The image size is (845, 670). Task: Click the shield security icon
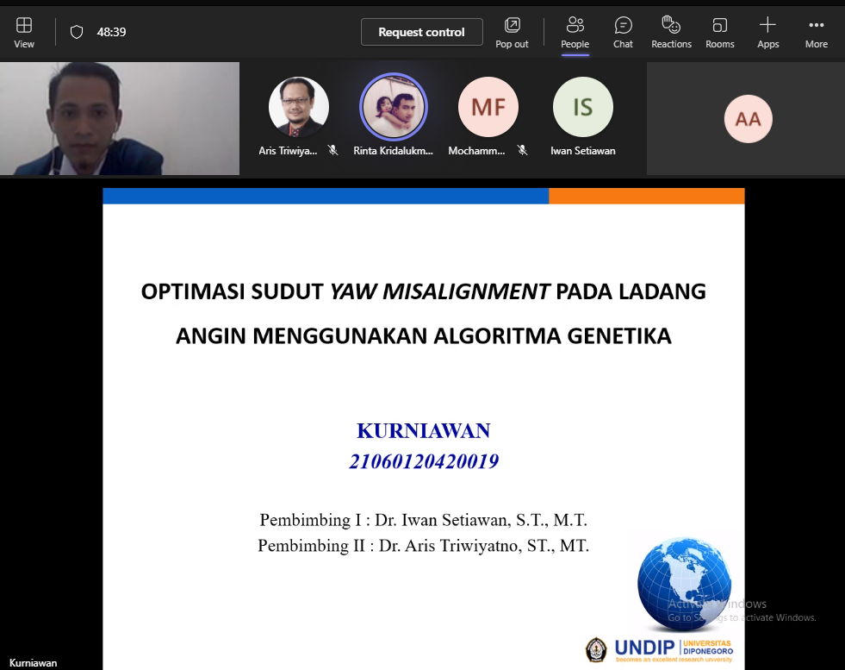coord(77,32)
